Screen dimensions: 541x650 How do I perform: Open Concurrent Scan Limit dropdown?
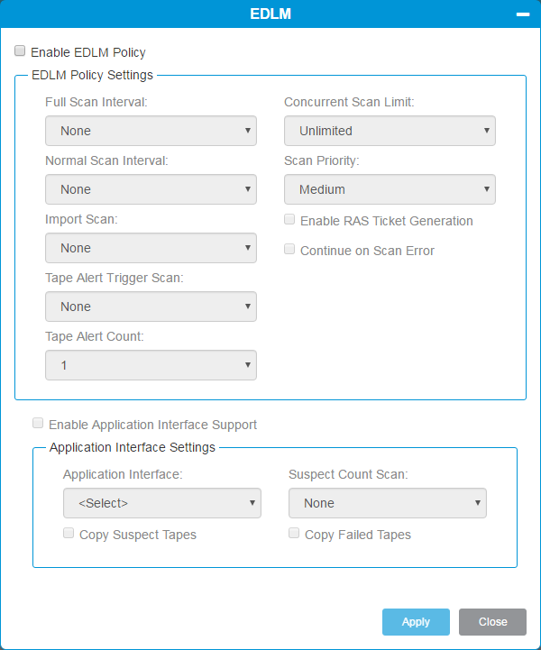pyautogui.click(x=390, y=131)
